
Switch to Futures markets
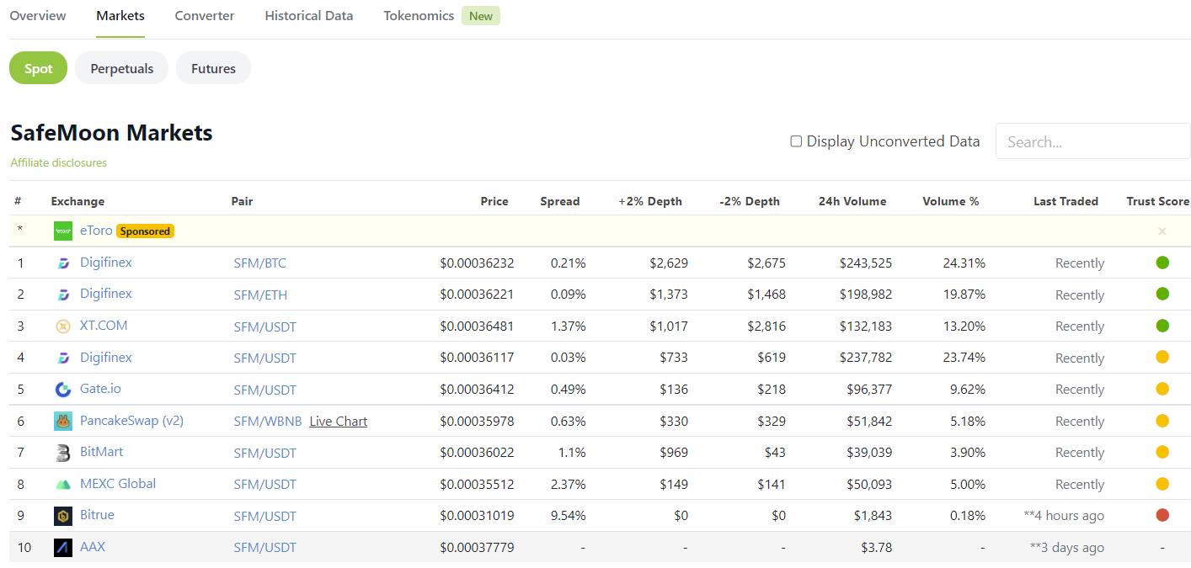(x=213, y=68)
